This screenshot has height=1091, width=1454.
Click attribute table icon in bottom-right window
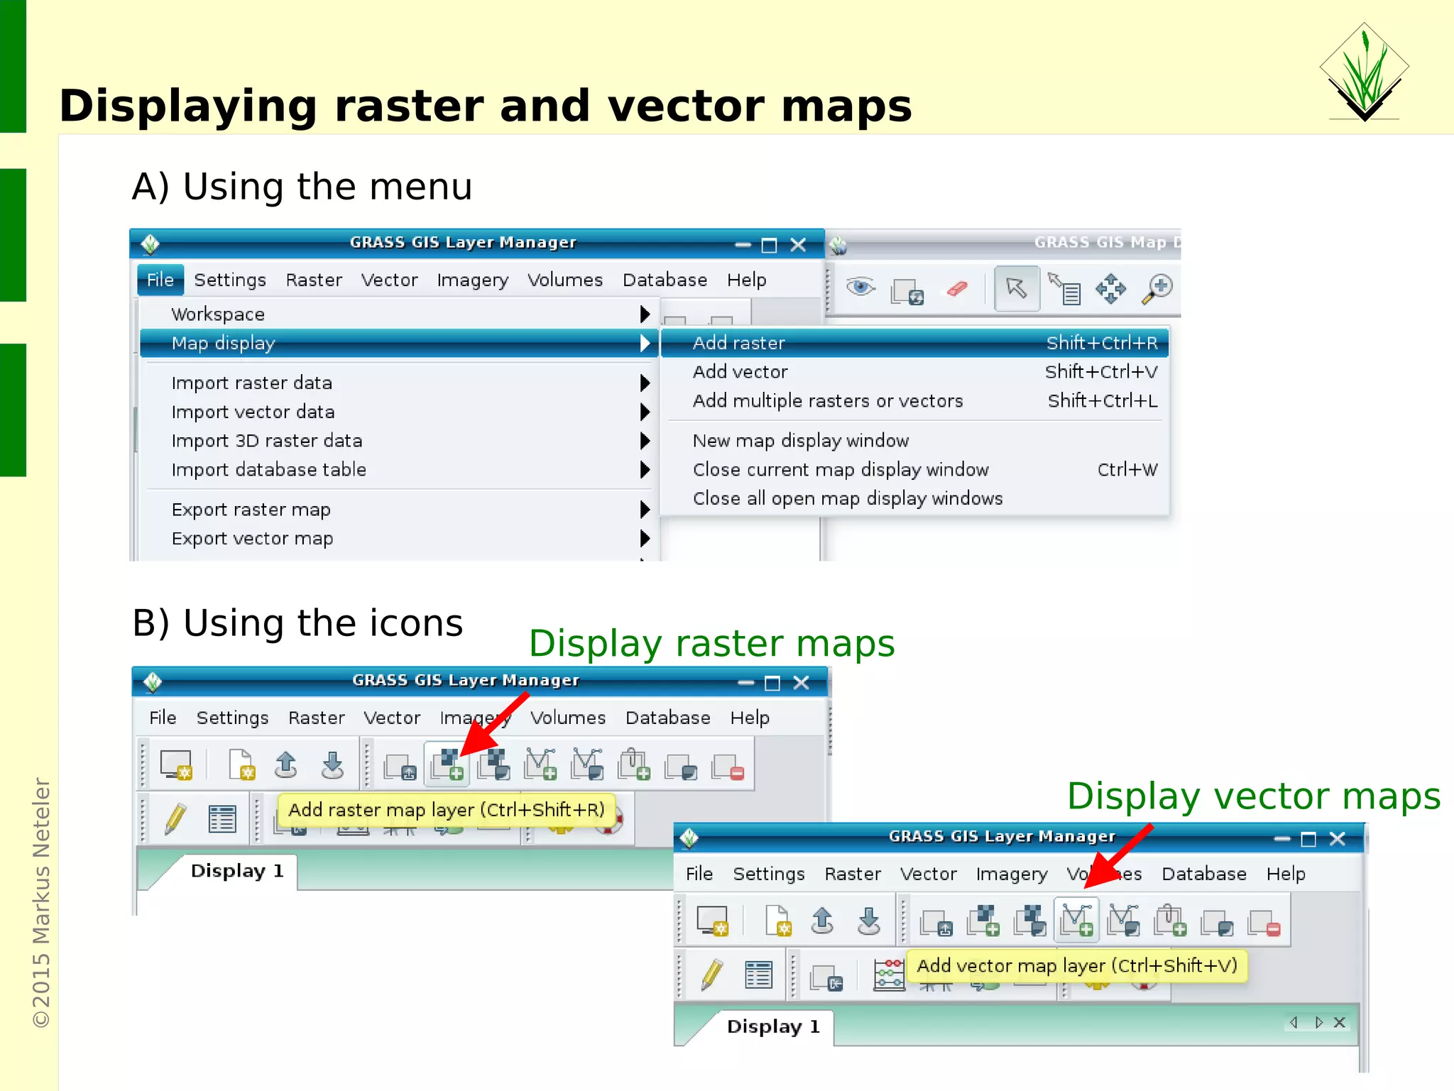pyautogui.click(x=758, y=975)
